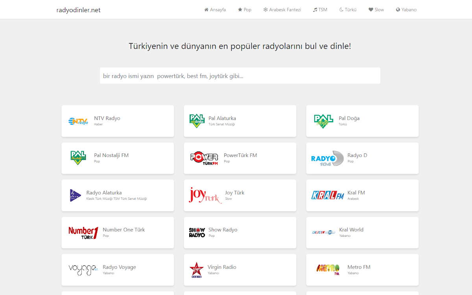Click the globe icon beside Yabancı
Viewport: 472px width, 295px height.
coord(398,10)
